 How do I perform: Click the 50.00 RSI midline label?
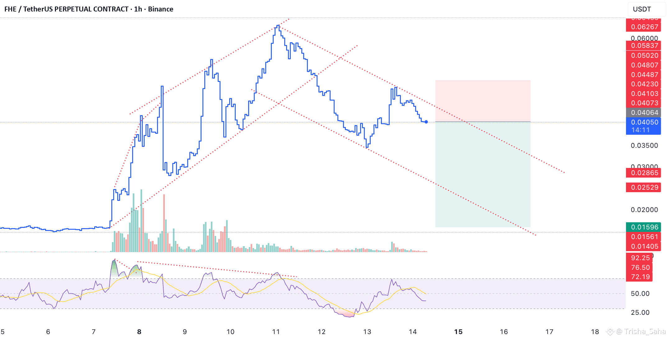(x=640, y=294)
